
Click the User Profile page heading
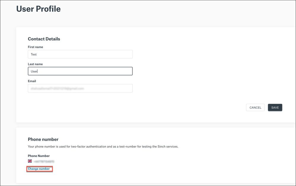tap(39, 9)
